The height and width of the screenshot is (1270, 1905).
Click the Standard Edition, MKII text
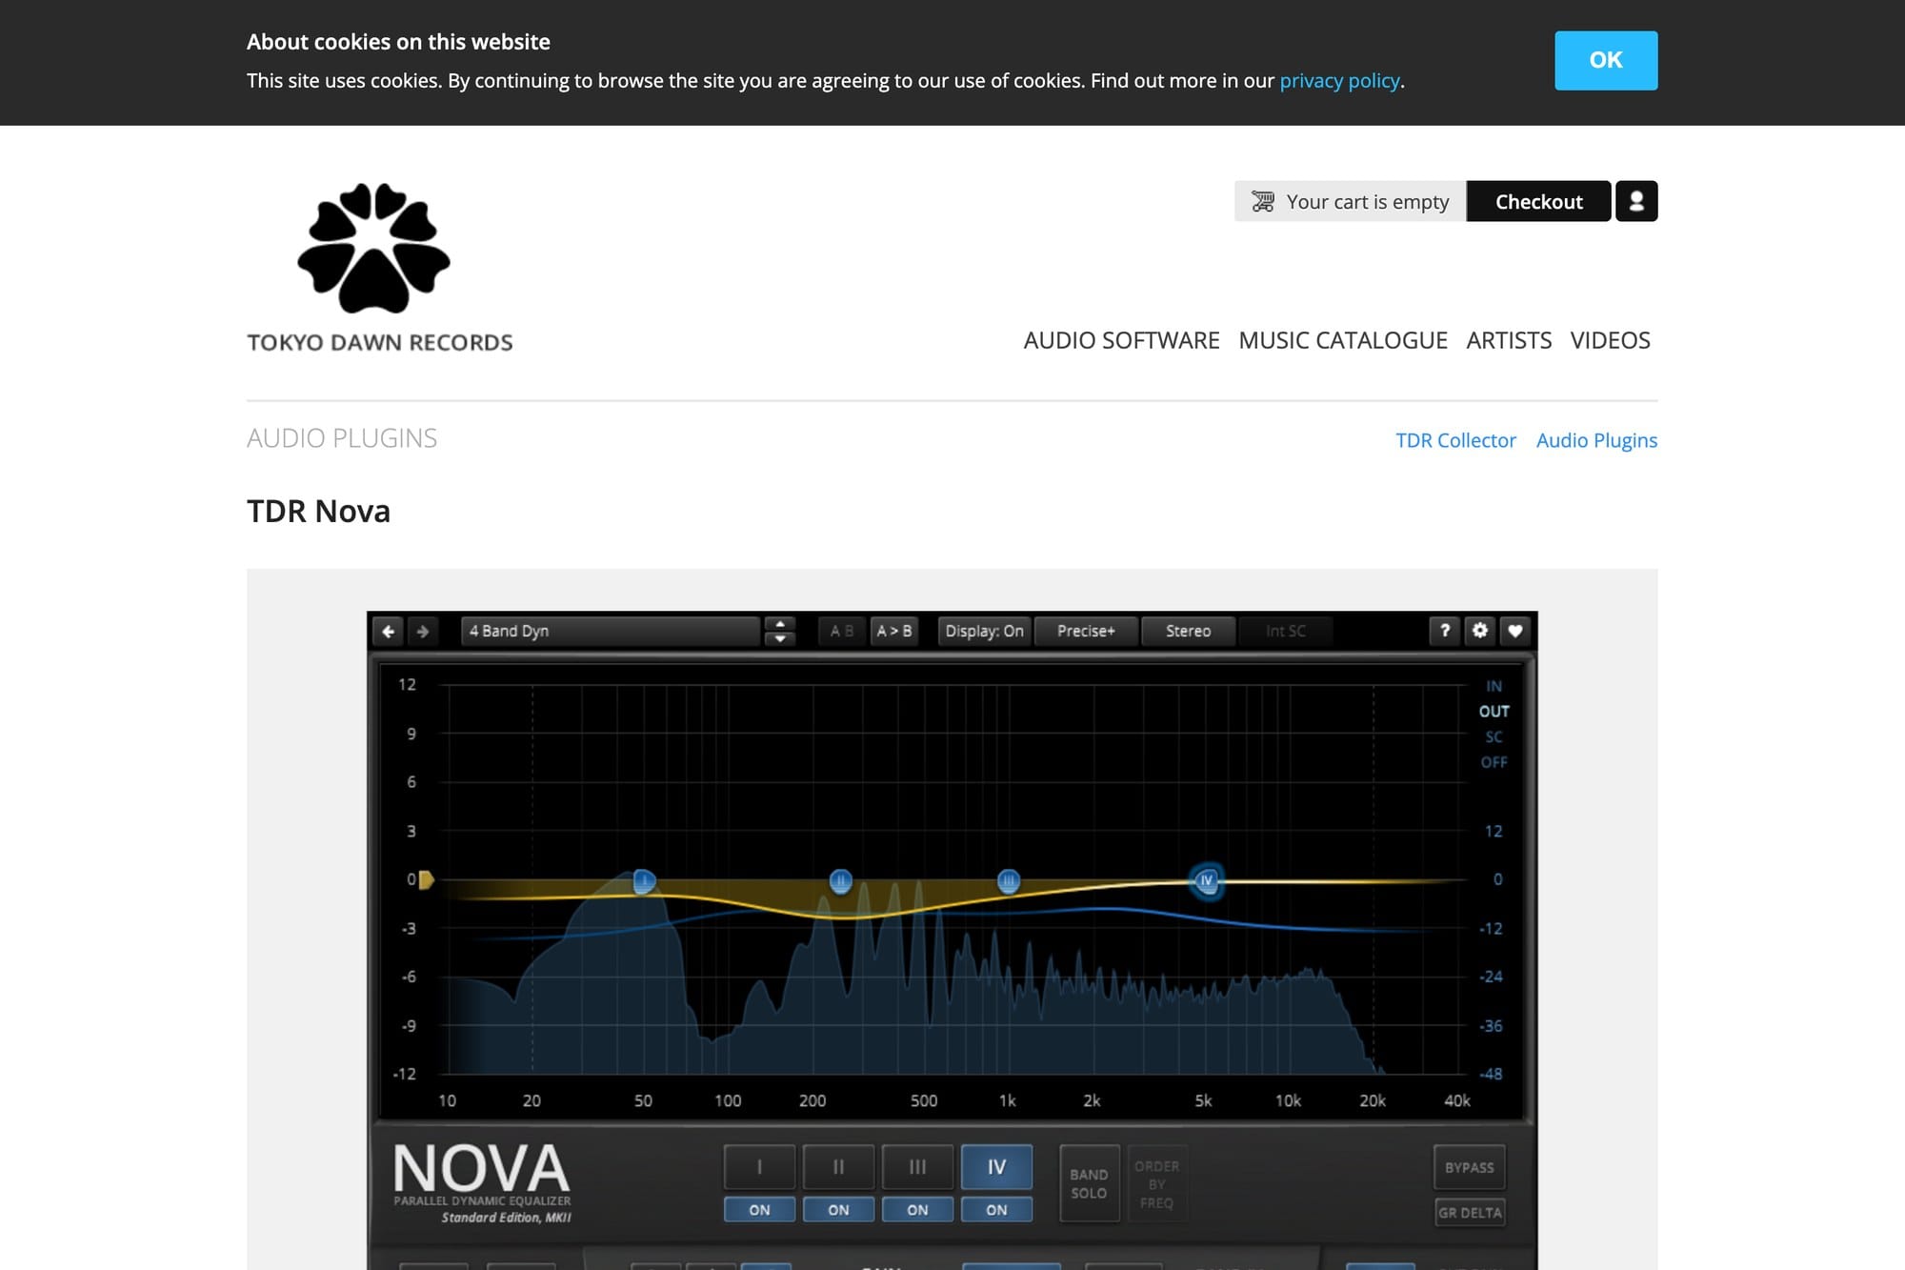click(x=506, y=1218)
